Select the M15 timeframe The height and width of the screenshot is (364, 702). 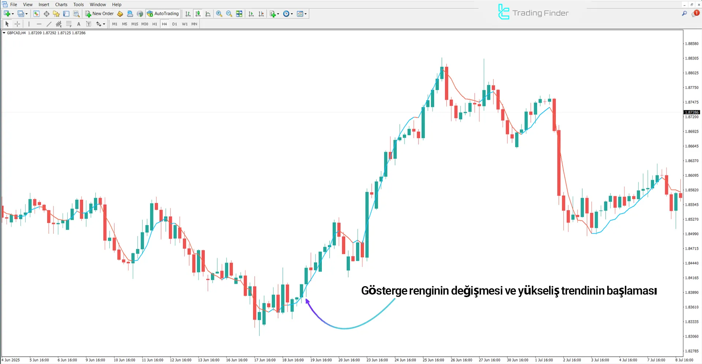(x=135, y=24)
